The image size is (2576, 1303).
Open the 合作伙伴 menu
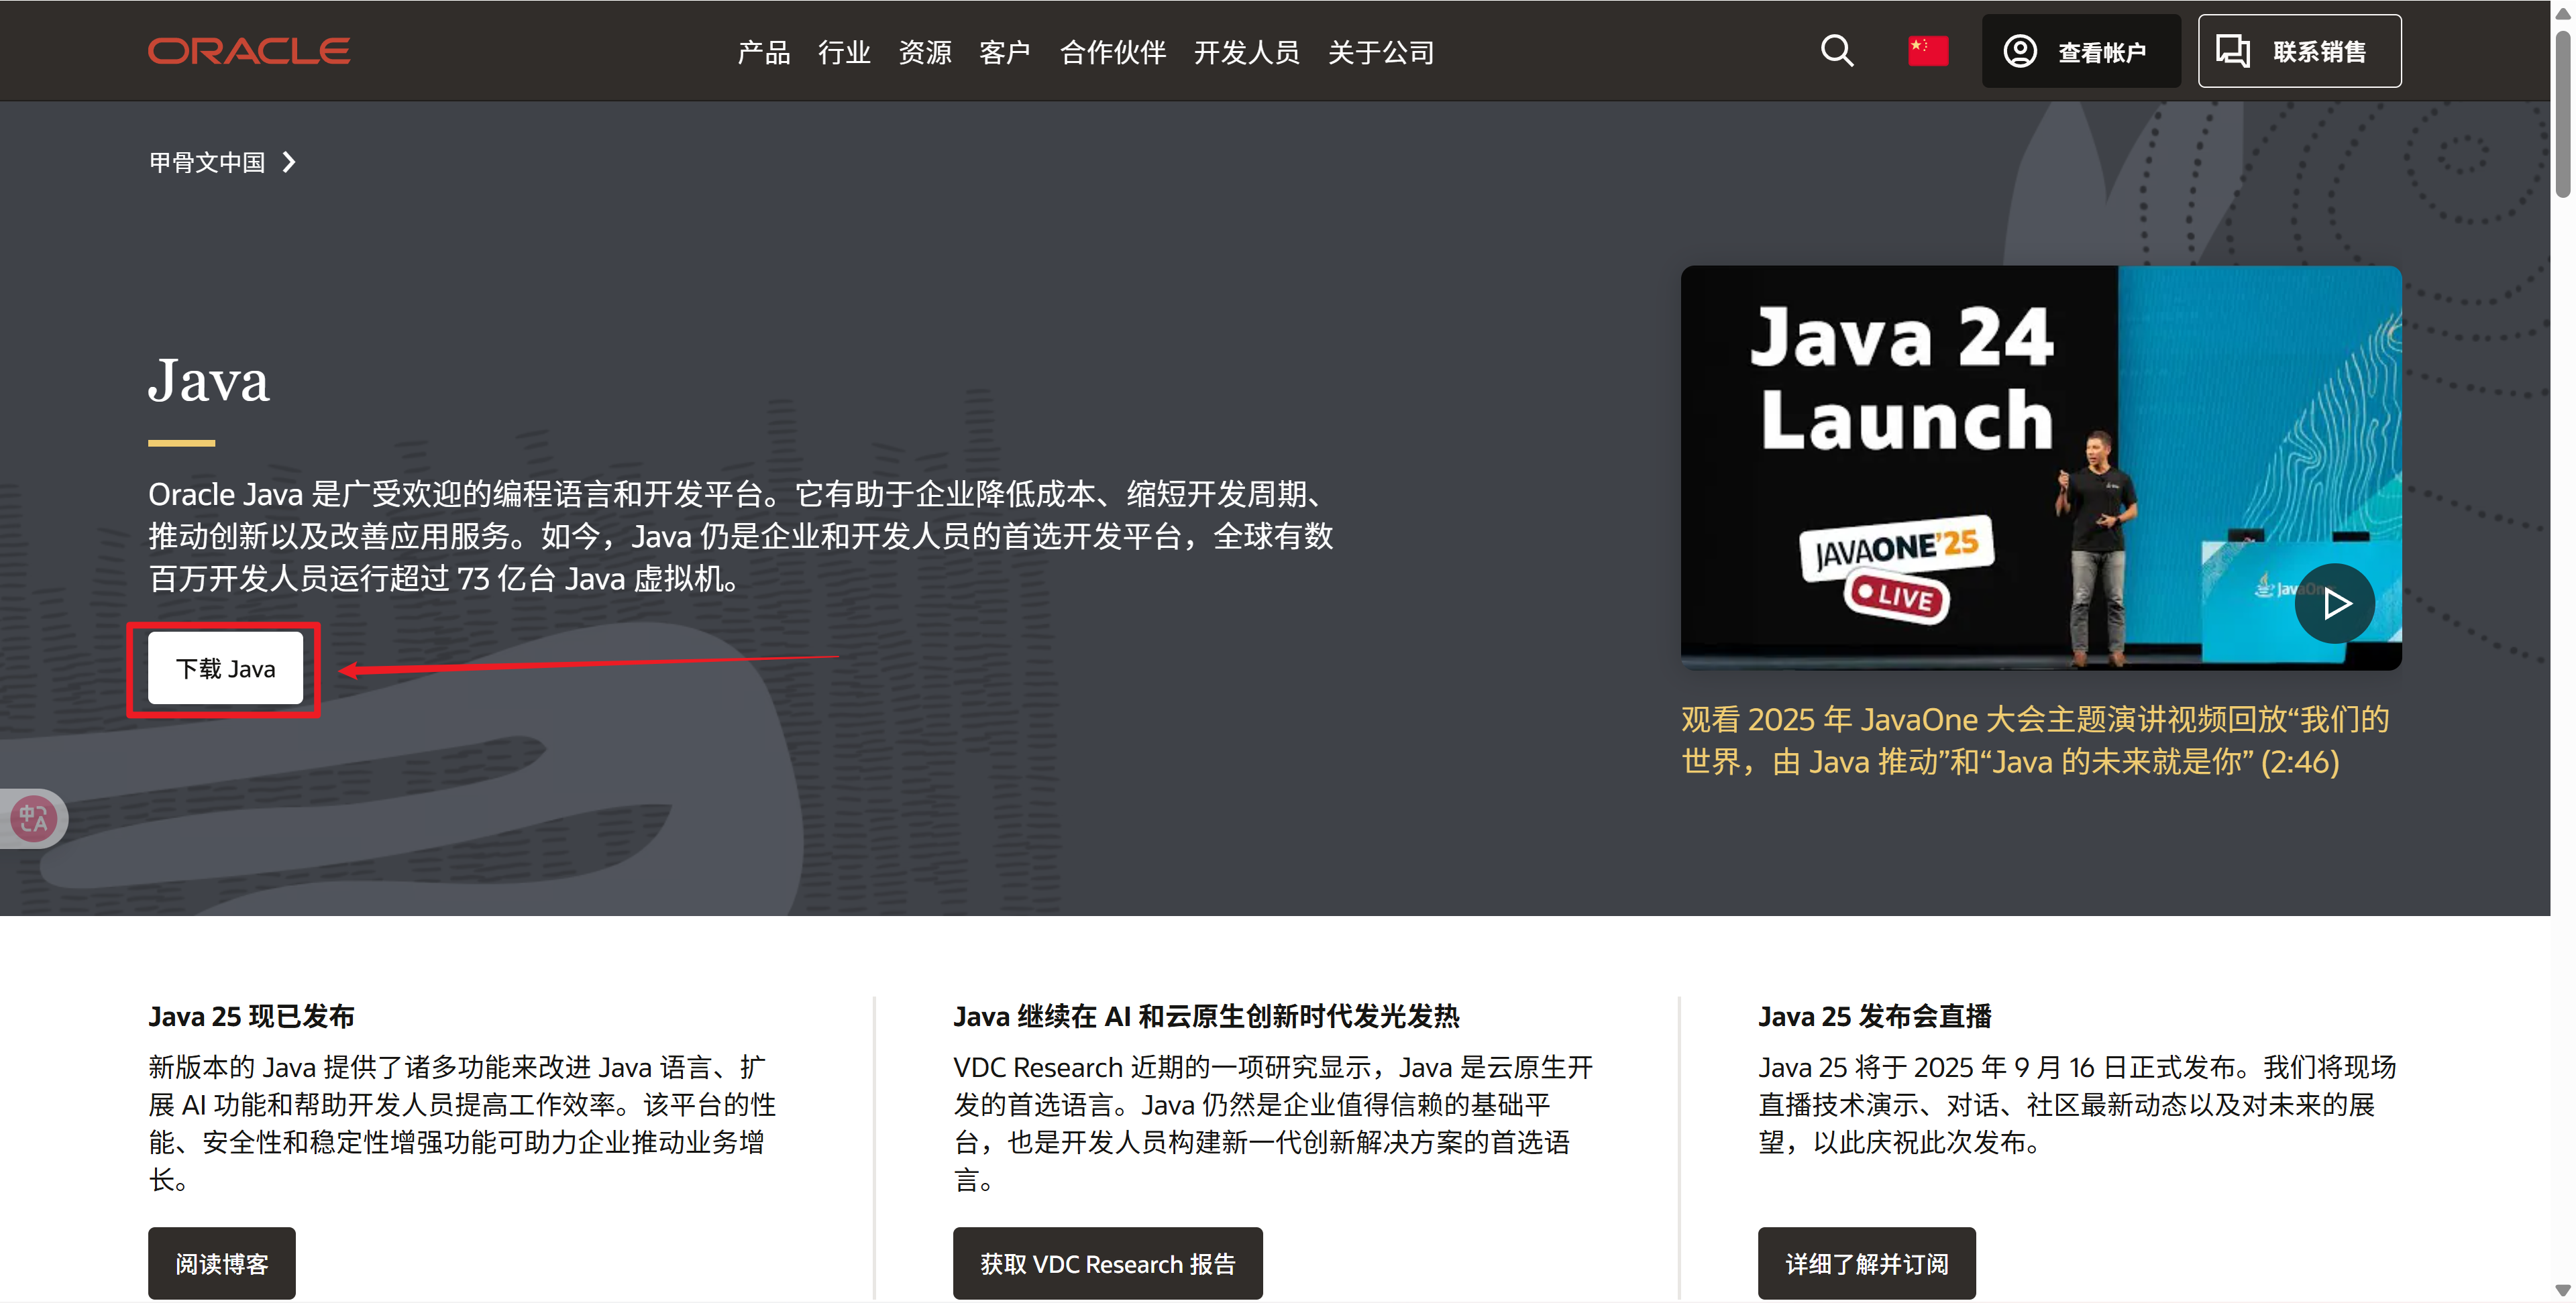(x=1112, y=52)
